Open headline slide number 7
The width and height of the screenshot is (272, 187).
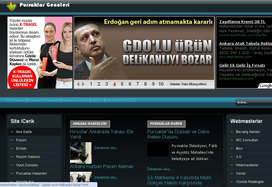[137, 84]
